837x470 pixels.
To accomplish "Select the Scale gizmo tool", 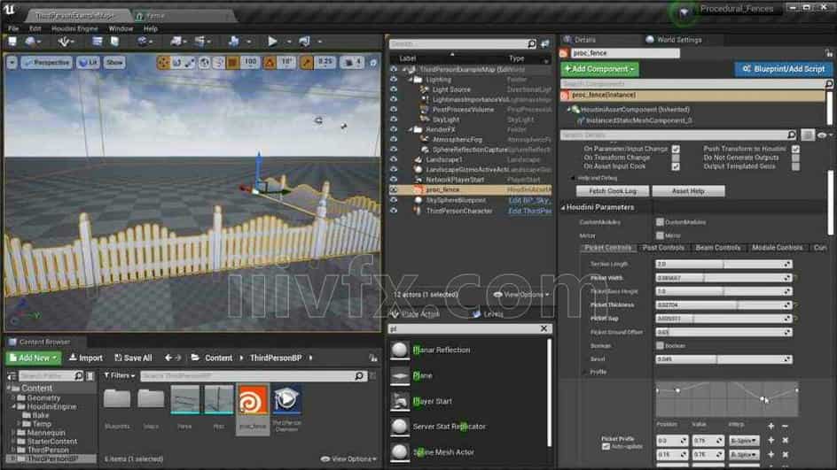I will point(190,62).
